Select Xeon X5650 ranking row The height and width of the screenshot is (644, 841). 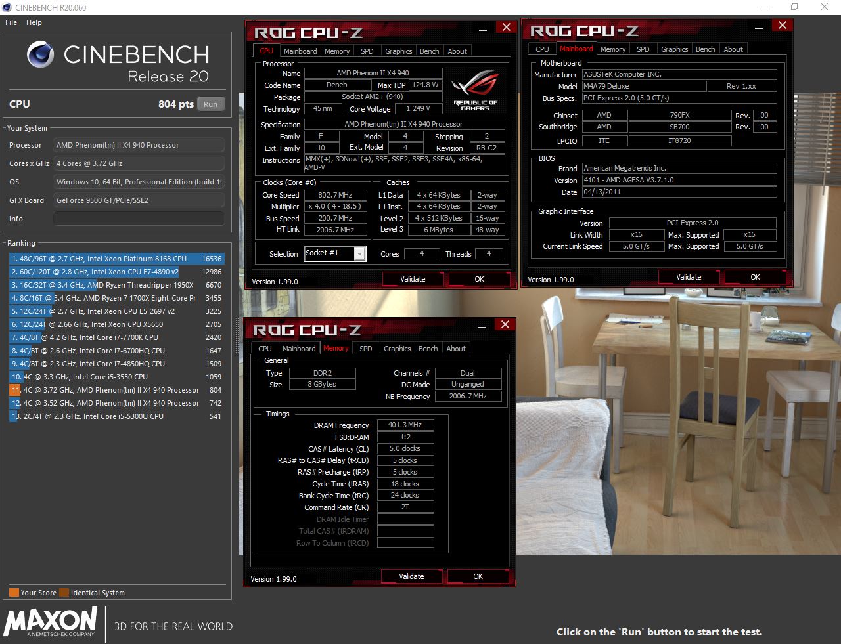[x=116, y=324]
